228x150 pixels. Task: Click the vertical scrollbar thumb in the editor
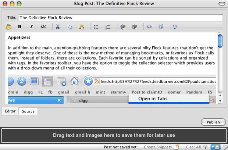point(220,41)
